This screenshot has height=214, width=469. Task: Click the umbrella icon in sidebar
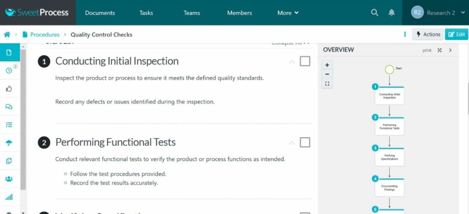coord(9,143)
